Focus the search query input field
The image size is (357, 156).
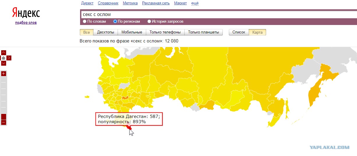pos(218,14)
